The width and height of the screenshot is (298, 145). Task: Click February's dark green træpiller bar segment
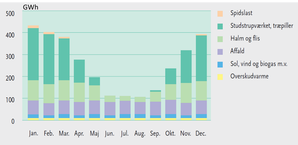point(49,59)
